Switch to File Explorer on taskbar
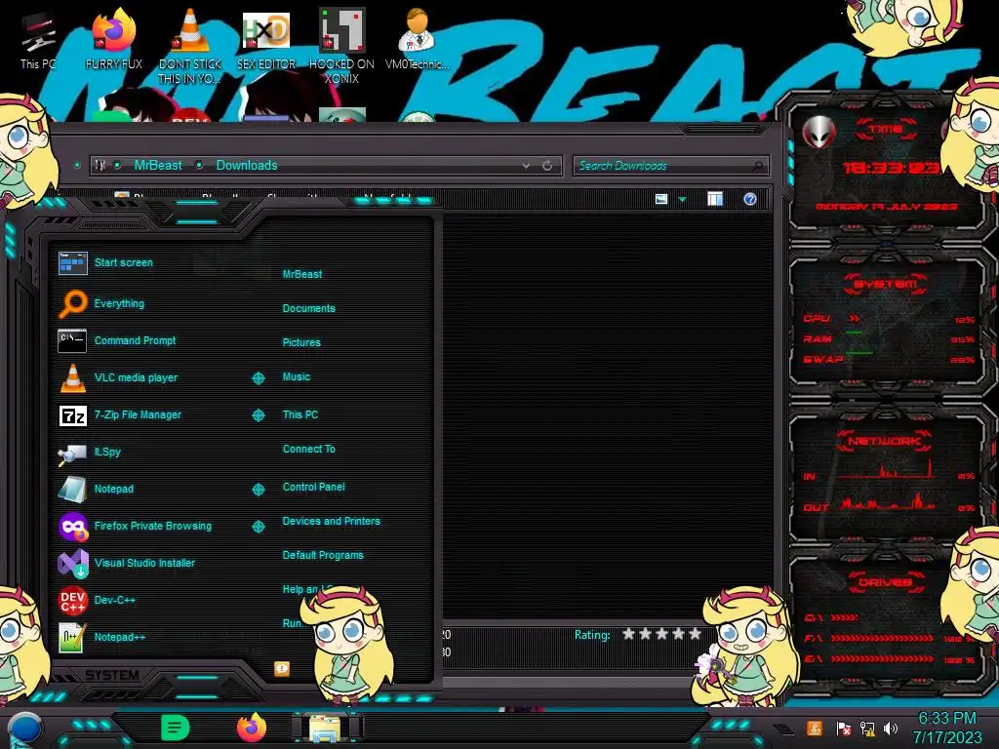The image size is (999, 749). 326,728
